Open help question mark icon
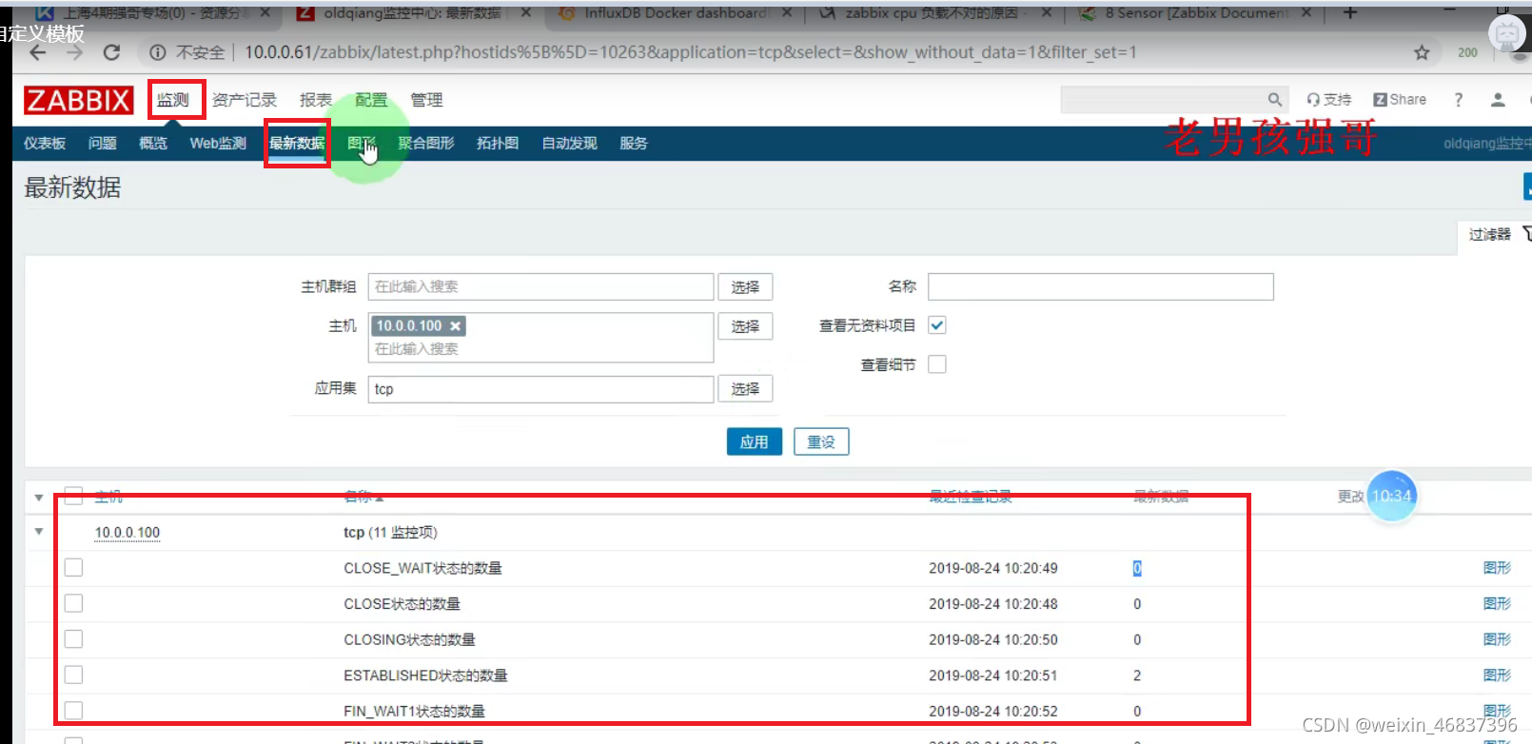Viewport: 1532px width, 744px height. coord(1458,99)
